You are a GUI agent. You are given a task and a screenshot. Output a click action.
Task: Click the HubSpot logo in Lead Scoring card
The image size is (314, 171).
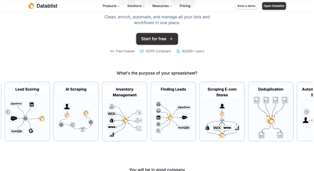click(17, 131)
